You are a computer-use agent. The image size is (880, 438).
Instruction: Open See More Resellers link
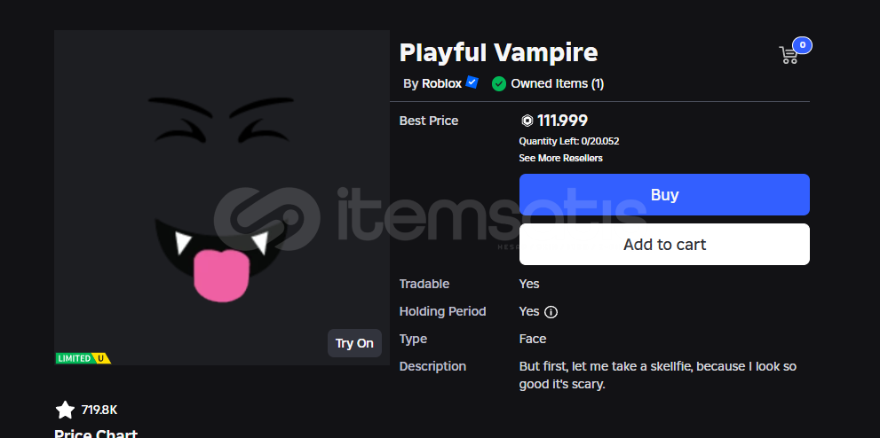[x=560, y=158]
